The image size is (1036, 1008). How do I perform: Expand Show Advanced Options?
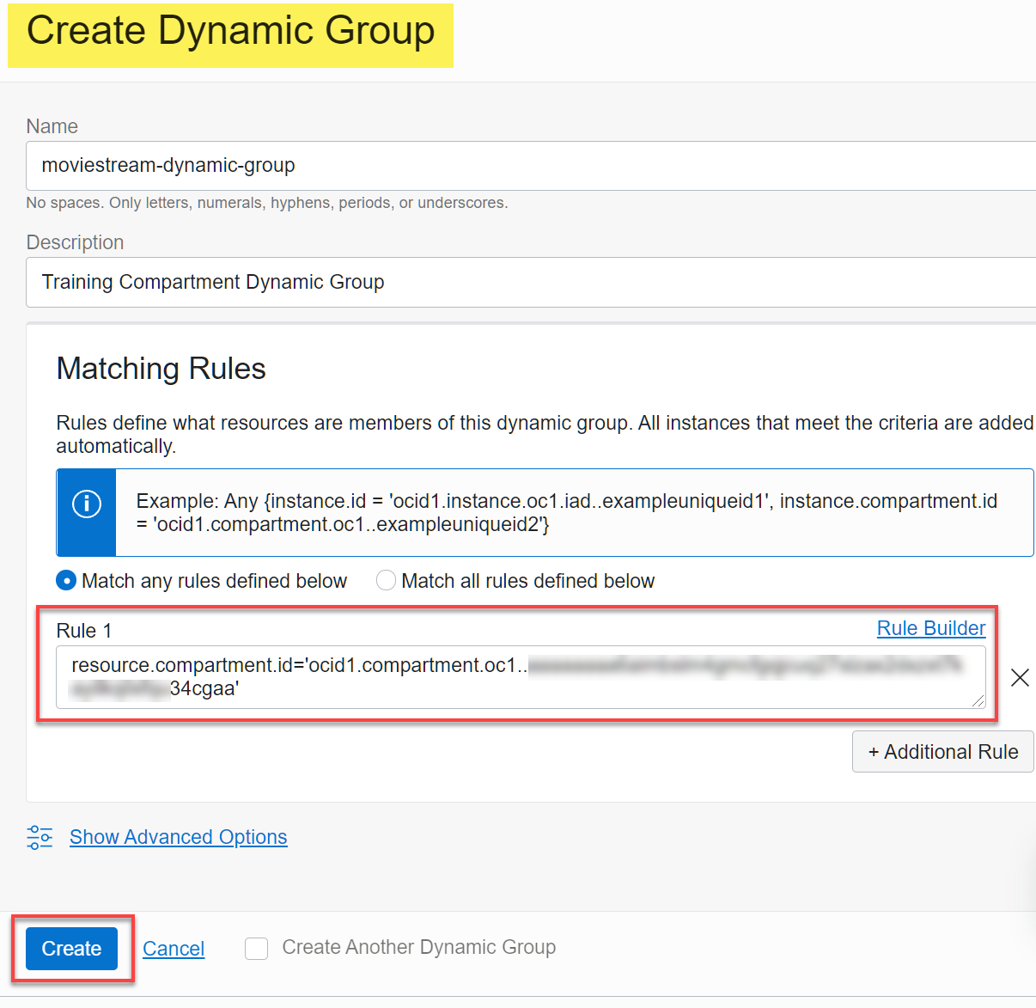point(178,837)
